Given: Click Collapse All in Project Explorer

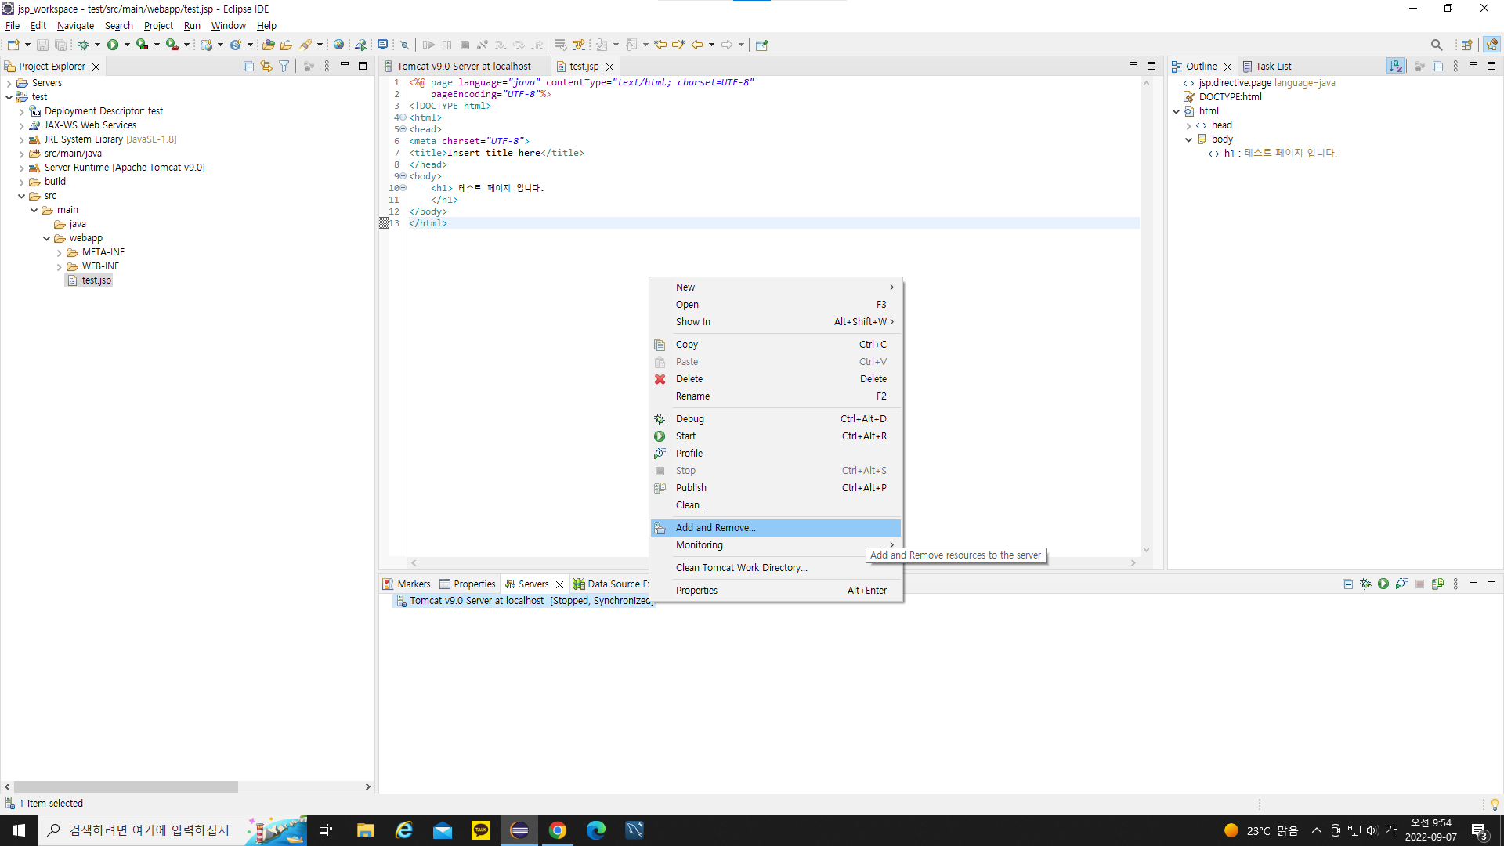Looking at the screenshot, I should tap(248, 67).
